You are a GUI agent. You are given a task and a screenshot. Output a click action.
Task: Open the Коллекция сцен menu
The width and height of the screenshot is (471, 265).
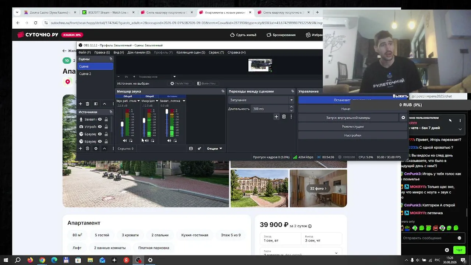point(191,52)
